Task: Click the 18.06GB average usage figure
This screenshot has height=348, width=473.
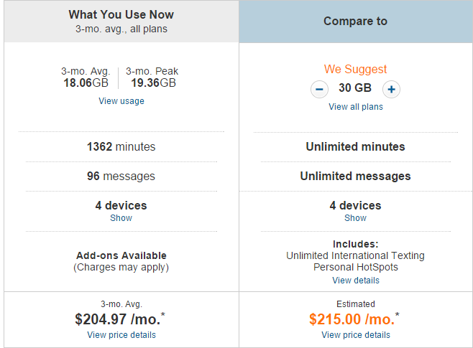Action: tap(86, 83)
